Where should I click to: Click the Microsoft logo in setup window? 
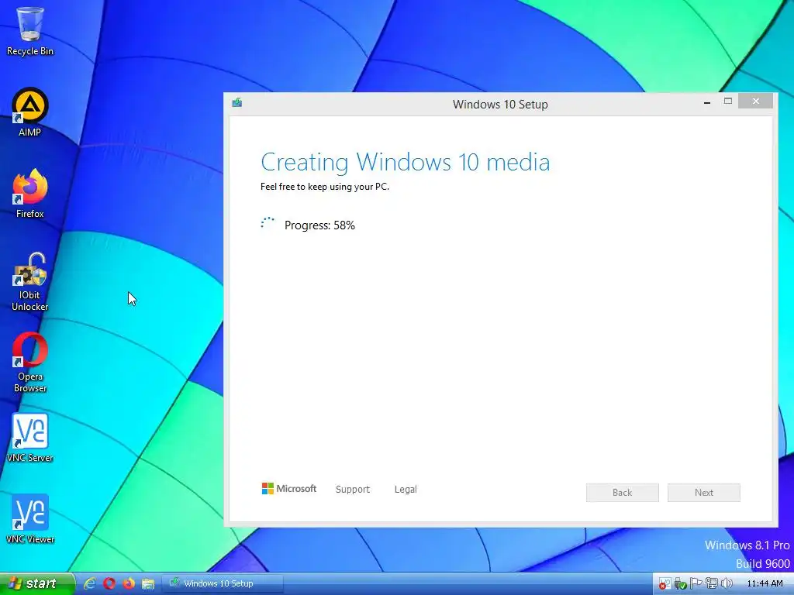click(289, 488)
